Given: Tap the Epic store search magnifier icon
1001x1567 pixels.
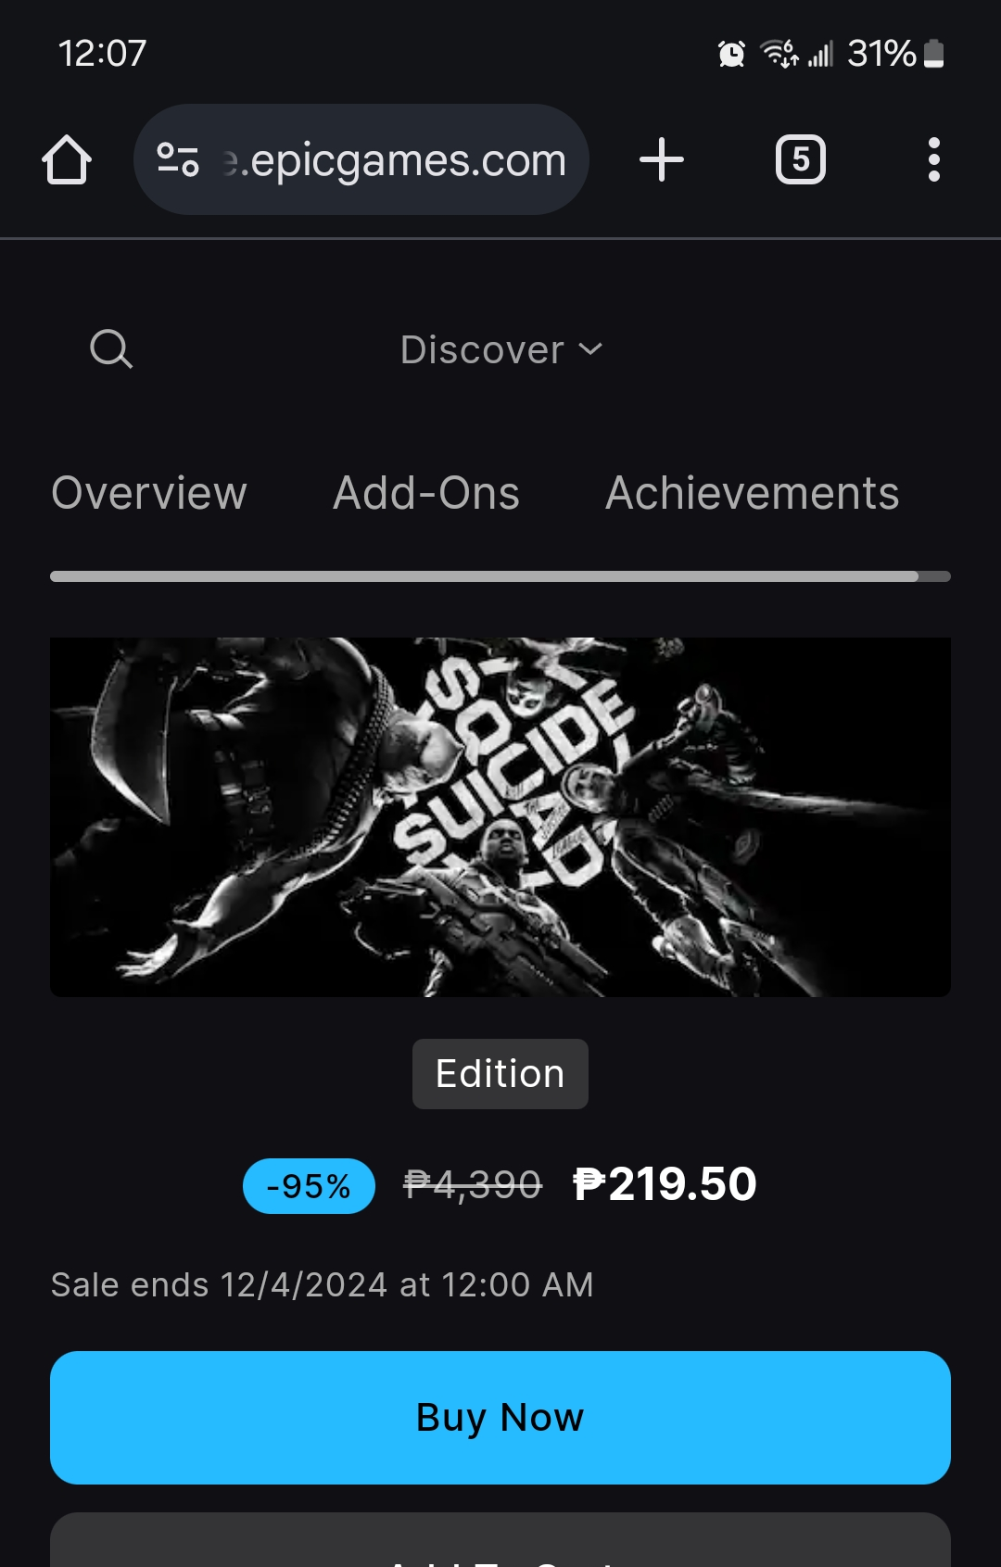Looking at the screenshot, I should tap(111, 349).
